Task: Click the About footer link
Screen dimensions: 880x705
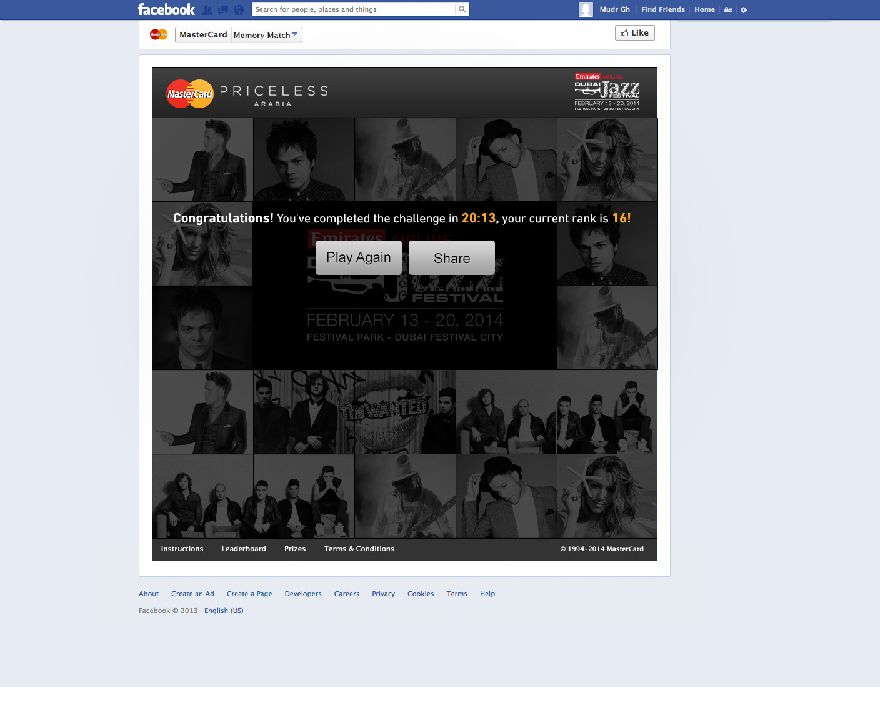Action: pyautogui.click(x=149, y=594)
